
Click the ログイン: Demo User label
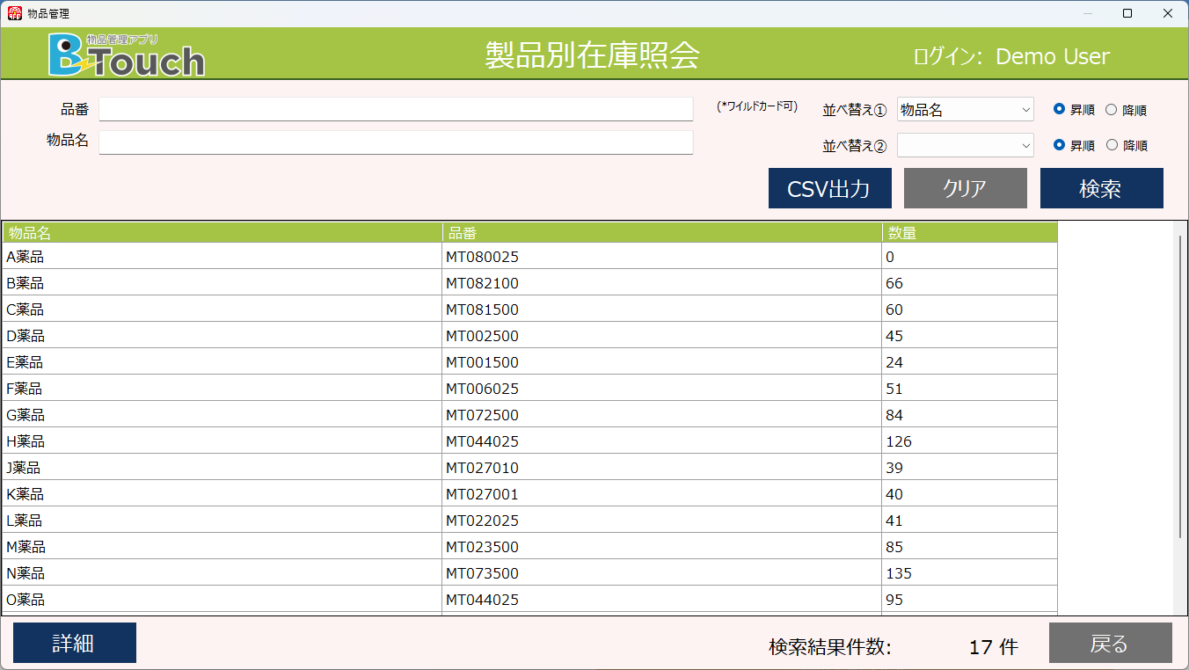pos(1011,56)
